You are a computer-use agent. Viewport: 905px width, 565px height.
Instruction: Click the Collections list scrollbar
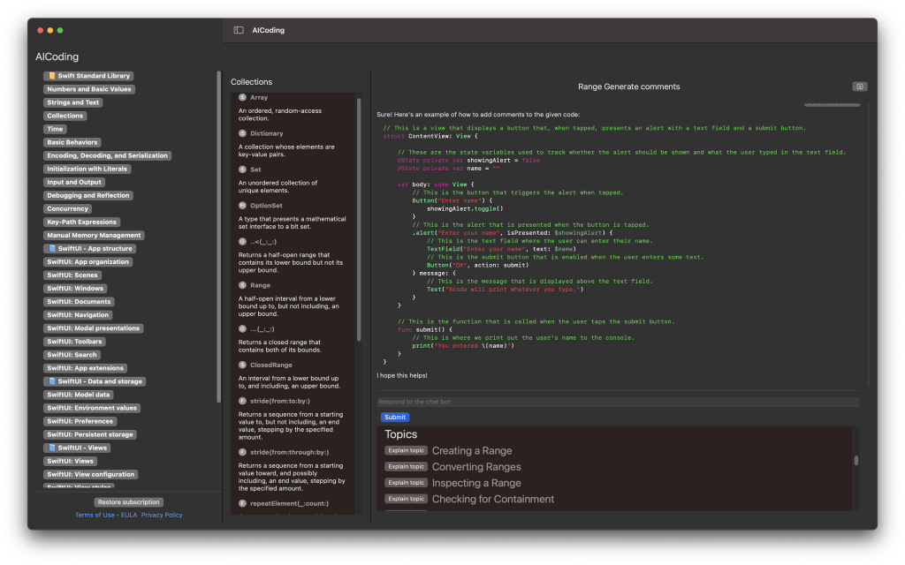359,220
